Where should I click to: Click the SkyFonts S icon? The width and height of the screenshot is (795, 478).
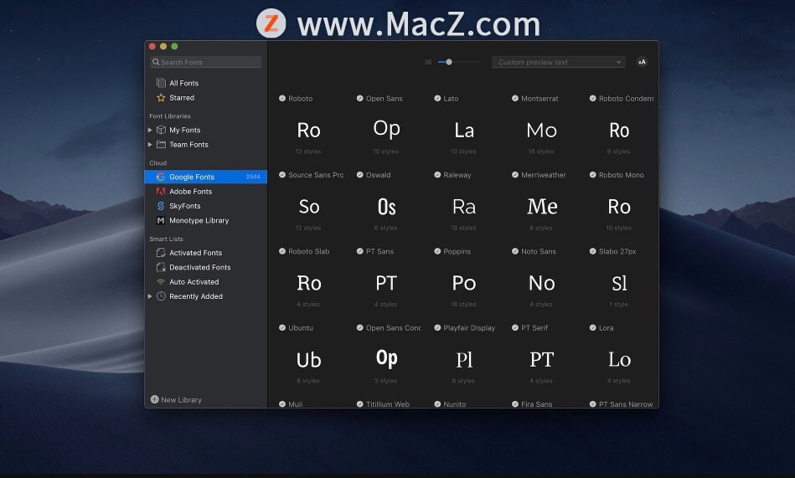tap(161, 206)
